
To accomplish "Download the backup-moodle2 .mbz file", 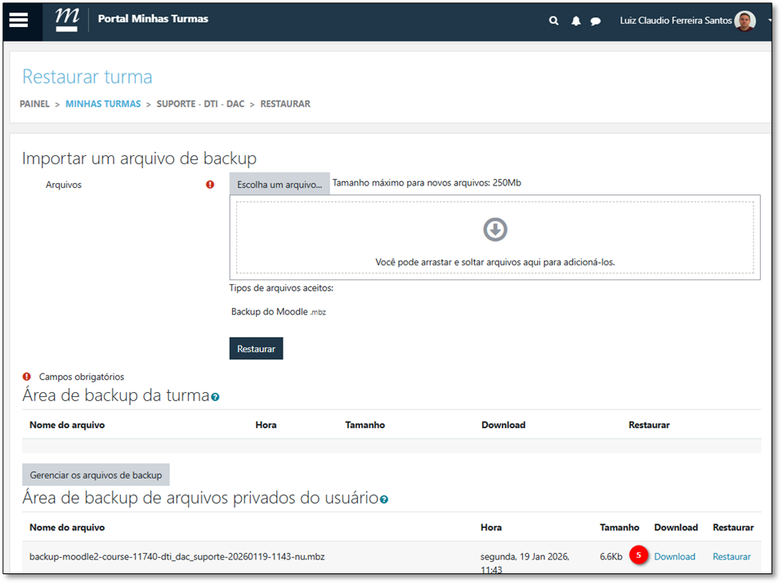I will [674, 556].
